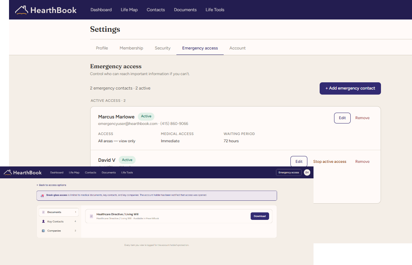Remove Marcus Marlowe as emergency contact
The image size is (412, 265).
point(362,118)
